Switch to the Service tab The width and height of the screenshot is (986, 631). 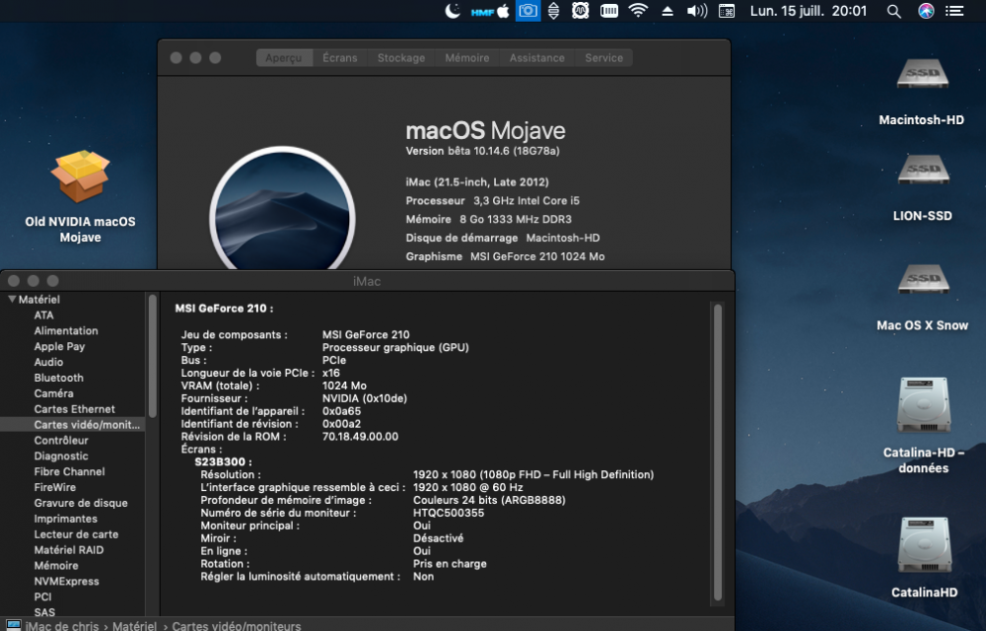(603, 58)
